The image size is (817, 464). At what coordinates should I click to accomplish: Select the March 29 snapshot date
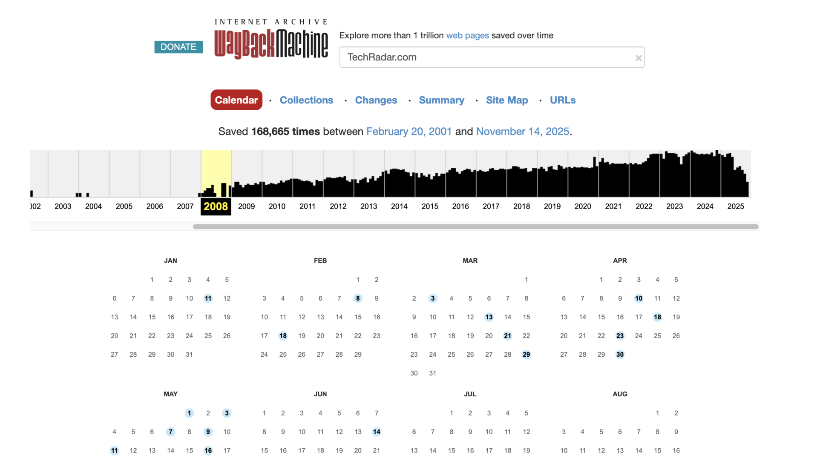pos(526,354)
